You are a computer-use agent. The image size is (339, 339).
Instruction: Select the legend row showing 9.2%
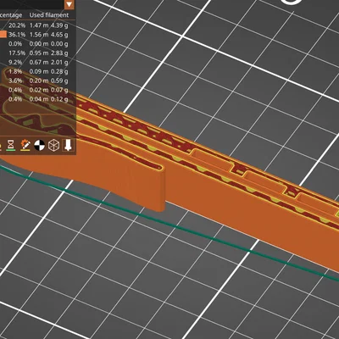37,62
